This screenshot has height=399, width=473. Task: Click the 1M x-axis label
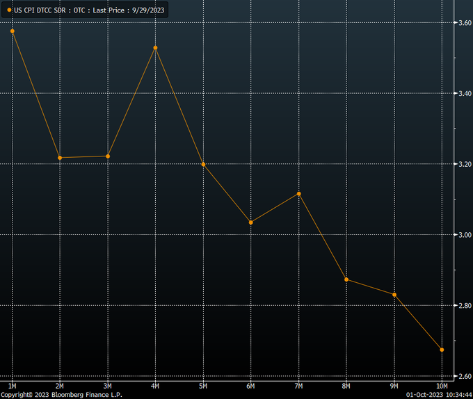[x=12, y=386]
